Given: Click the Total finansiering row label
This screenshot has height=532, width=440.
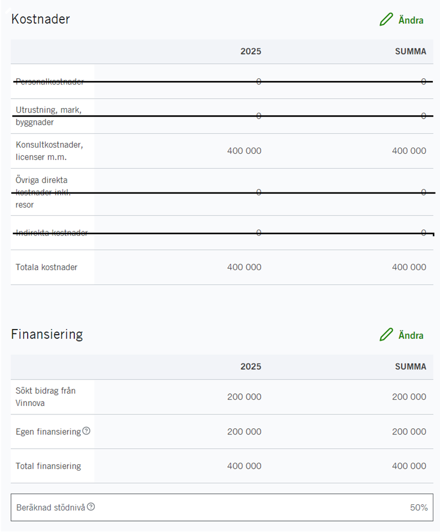Looking at the screenshot, I should 48,466.
